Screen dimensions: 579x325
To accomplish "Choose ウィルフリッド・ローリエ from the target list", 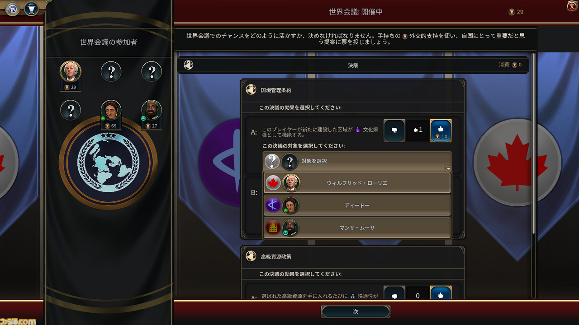I will 357,183.
